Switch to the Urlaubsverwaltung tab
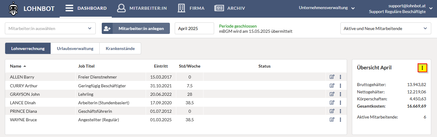This screenshot has height=137, width=437. (75, 48)
